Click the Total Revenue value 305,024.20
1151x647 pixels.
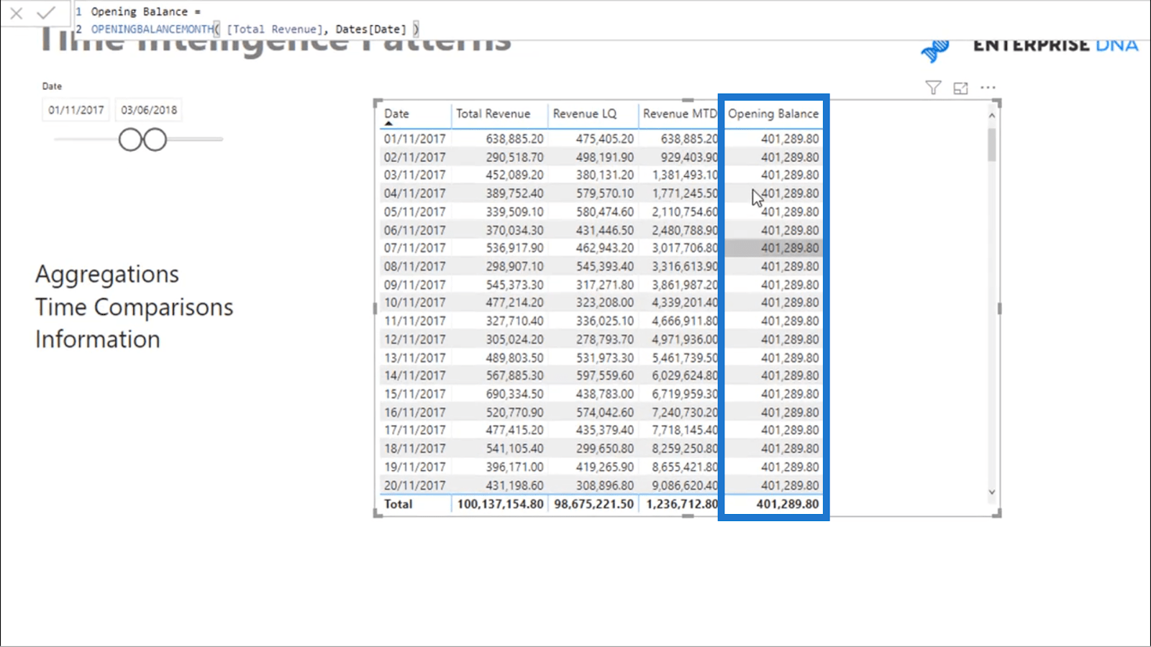point(514,339)
